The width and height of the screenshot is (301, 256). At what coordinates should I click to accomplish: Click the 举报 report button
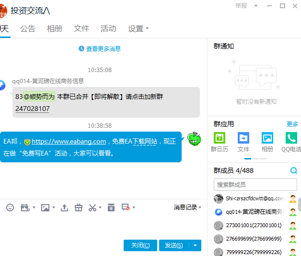pyautogui.click(x=241, y=6)
